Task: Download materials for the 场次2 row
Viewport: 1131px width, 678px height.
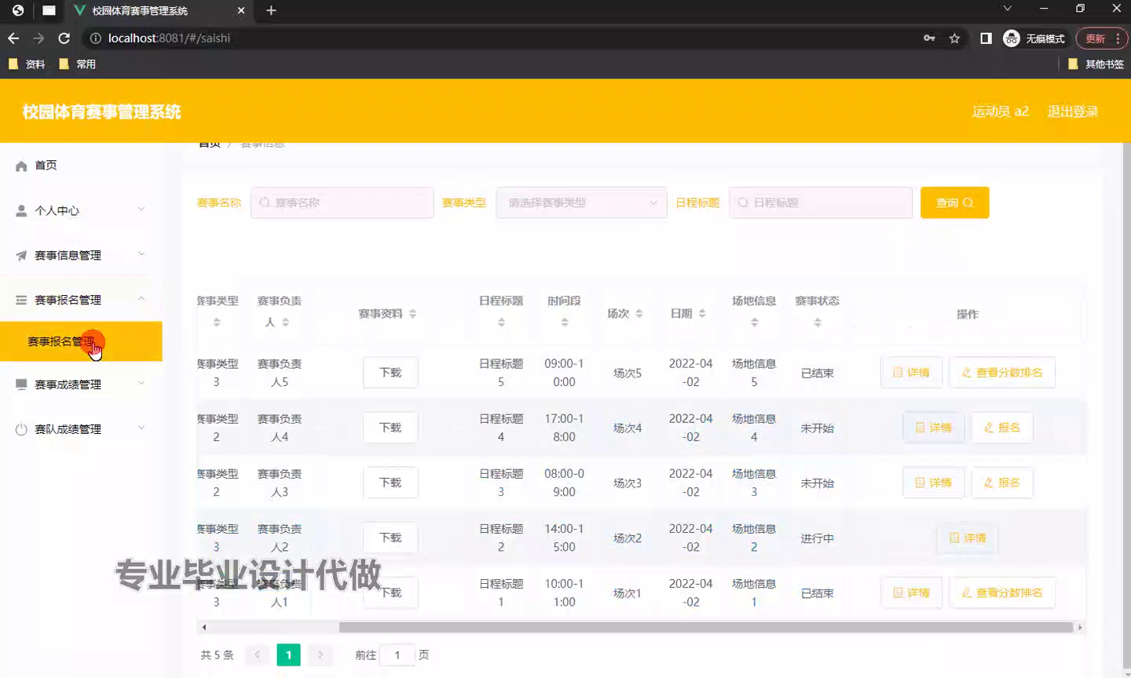Action: coord(390,538)
